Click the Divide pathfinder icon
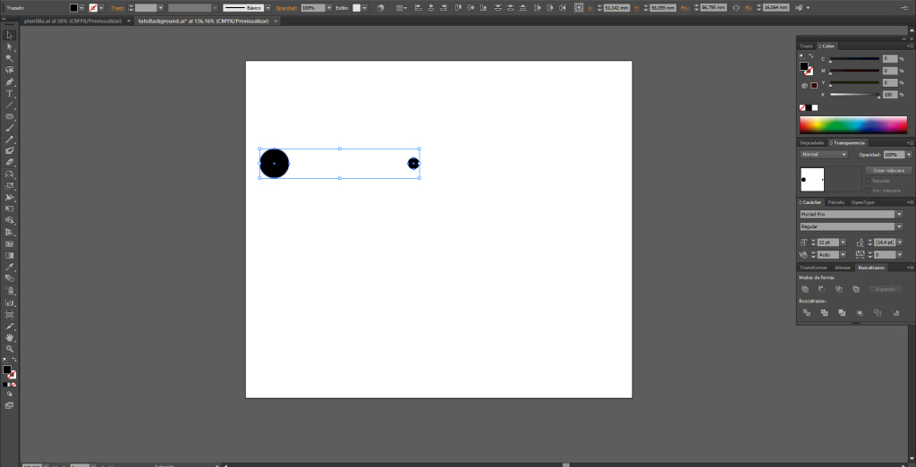This screenshot has width=916, height=467. (807, 313)
